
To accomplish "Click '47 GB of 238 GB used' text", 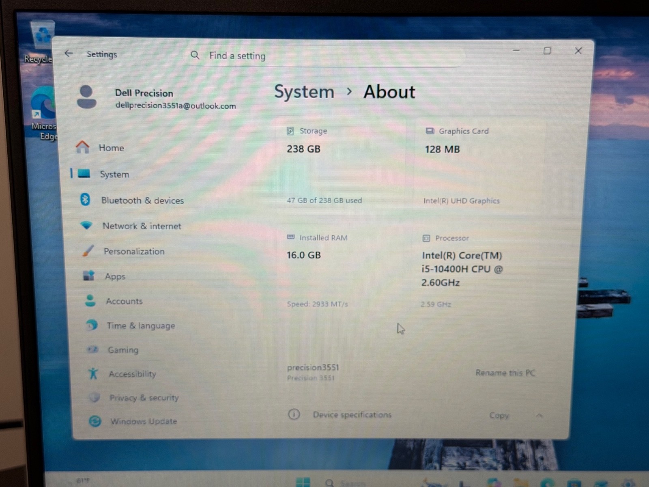I will 324,200.
